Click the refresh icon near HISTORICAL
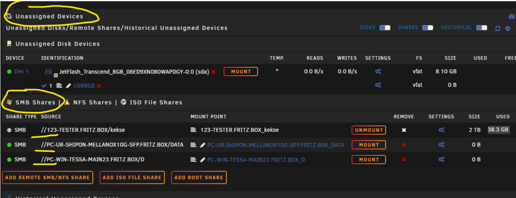 point(498,28)
